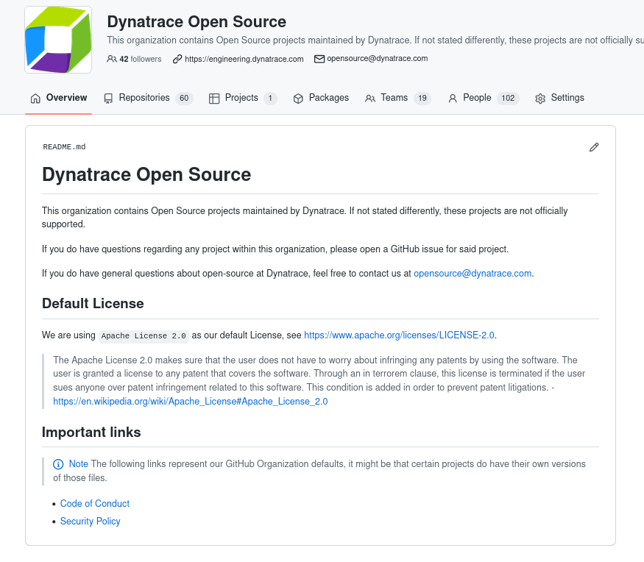Select the Overview tab
The width and height of the screenshot is (644, 562).
point(58,98)
